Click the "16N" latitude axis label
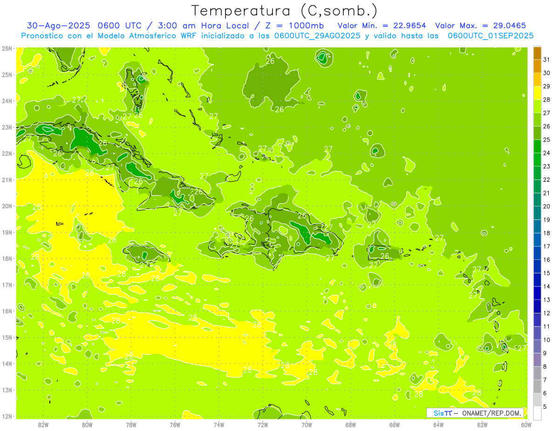559x431 pixels. point(7,311)
